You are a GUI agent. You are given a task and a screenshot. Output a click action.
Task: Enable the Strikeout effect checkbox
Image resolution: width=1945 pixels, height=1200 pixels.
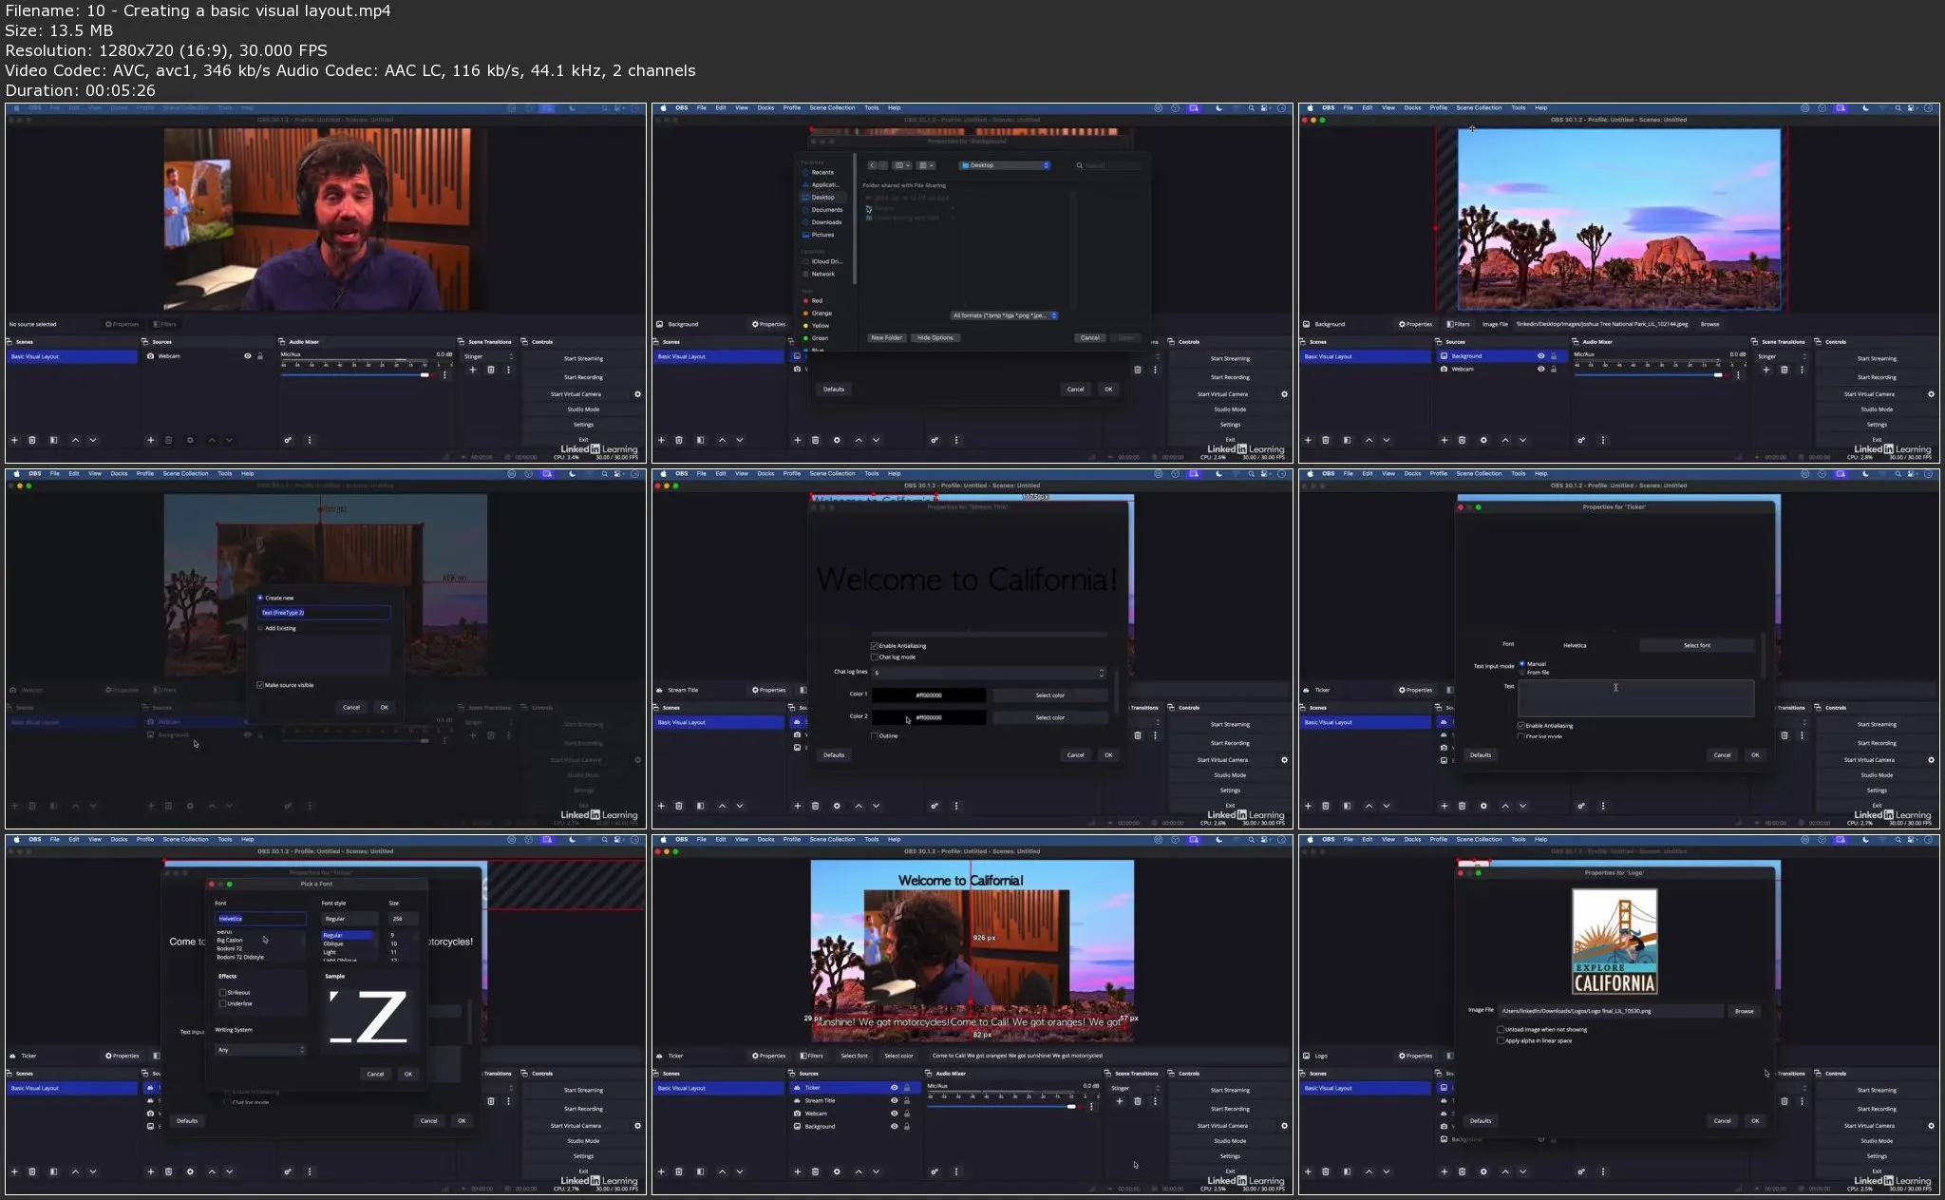(223, 993)
